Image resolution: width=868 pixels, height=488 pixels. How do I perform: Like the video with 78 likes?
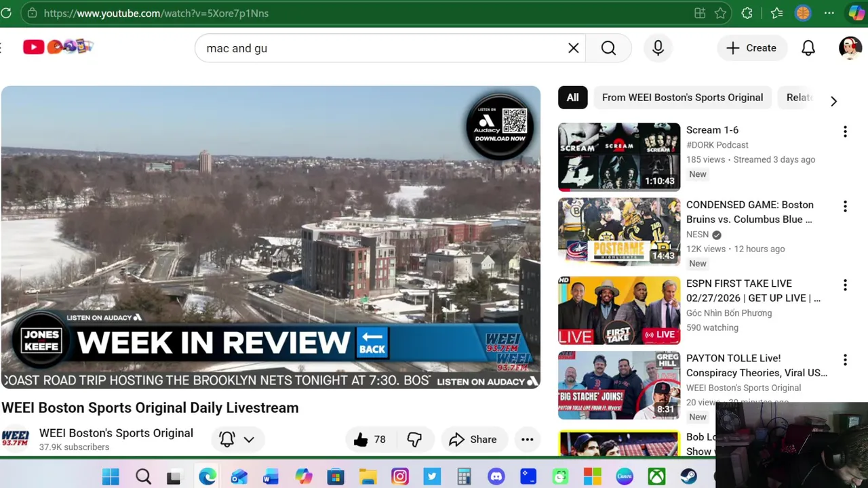(370, 439)
